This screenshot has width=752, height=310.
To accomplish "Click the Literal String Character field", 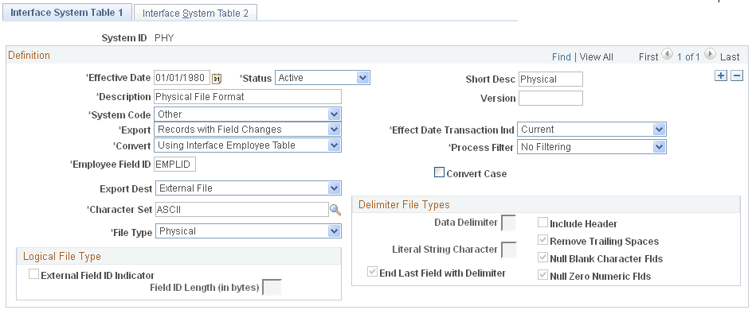I will [508, 250].
